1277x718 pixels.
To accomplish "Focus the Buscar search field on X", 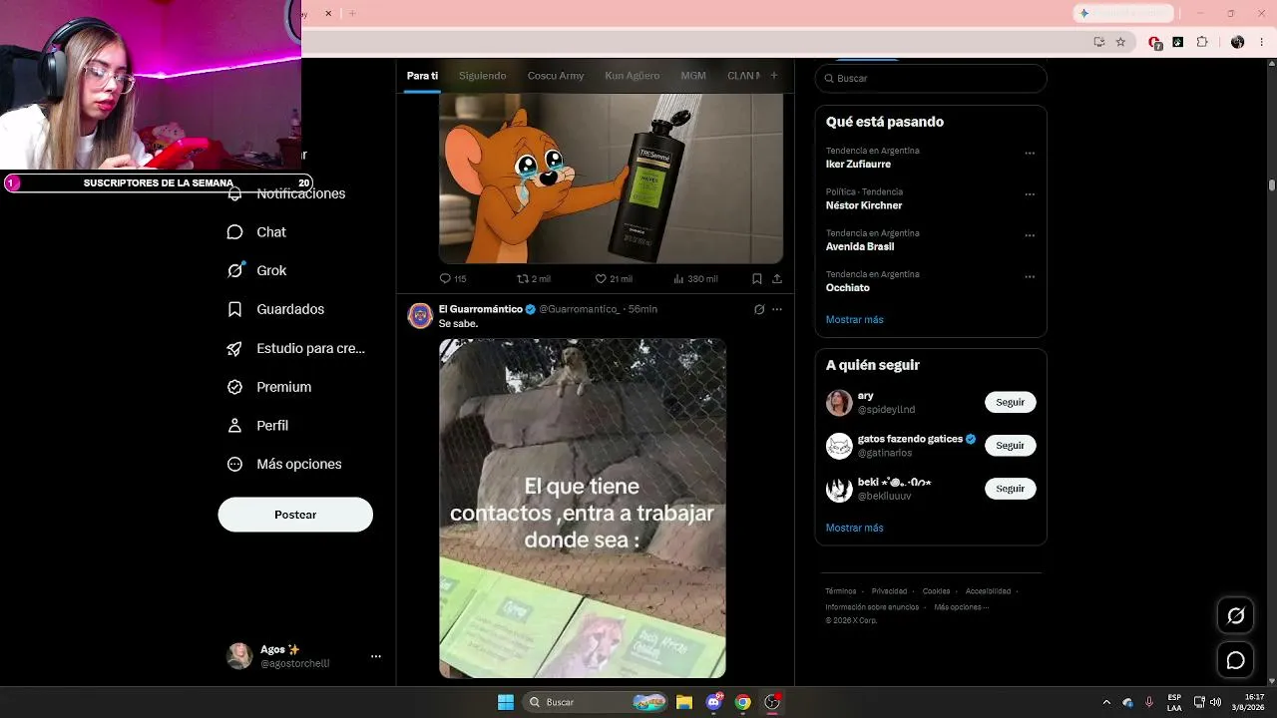I will [931, 78].
